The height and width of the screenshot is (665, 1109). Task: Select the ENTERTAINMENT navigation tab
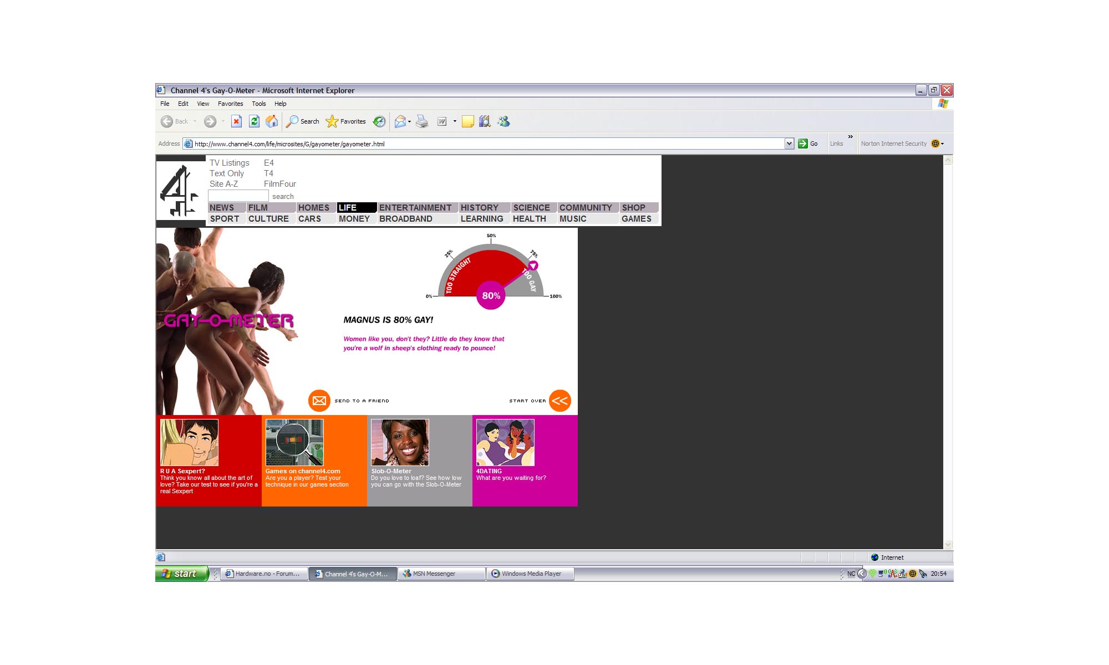[x=418, y=208]
